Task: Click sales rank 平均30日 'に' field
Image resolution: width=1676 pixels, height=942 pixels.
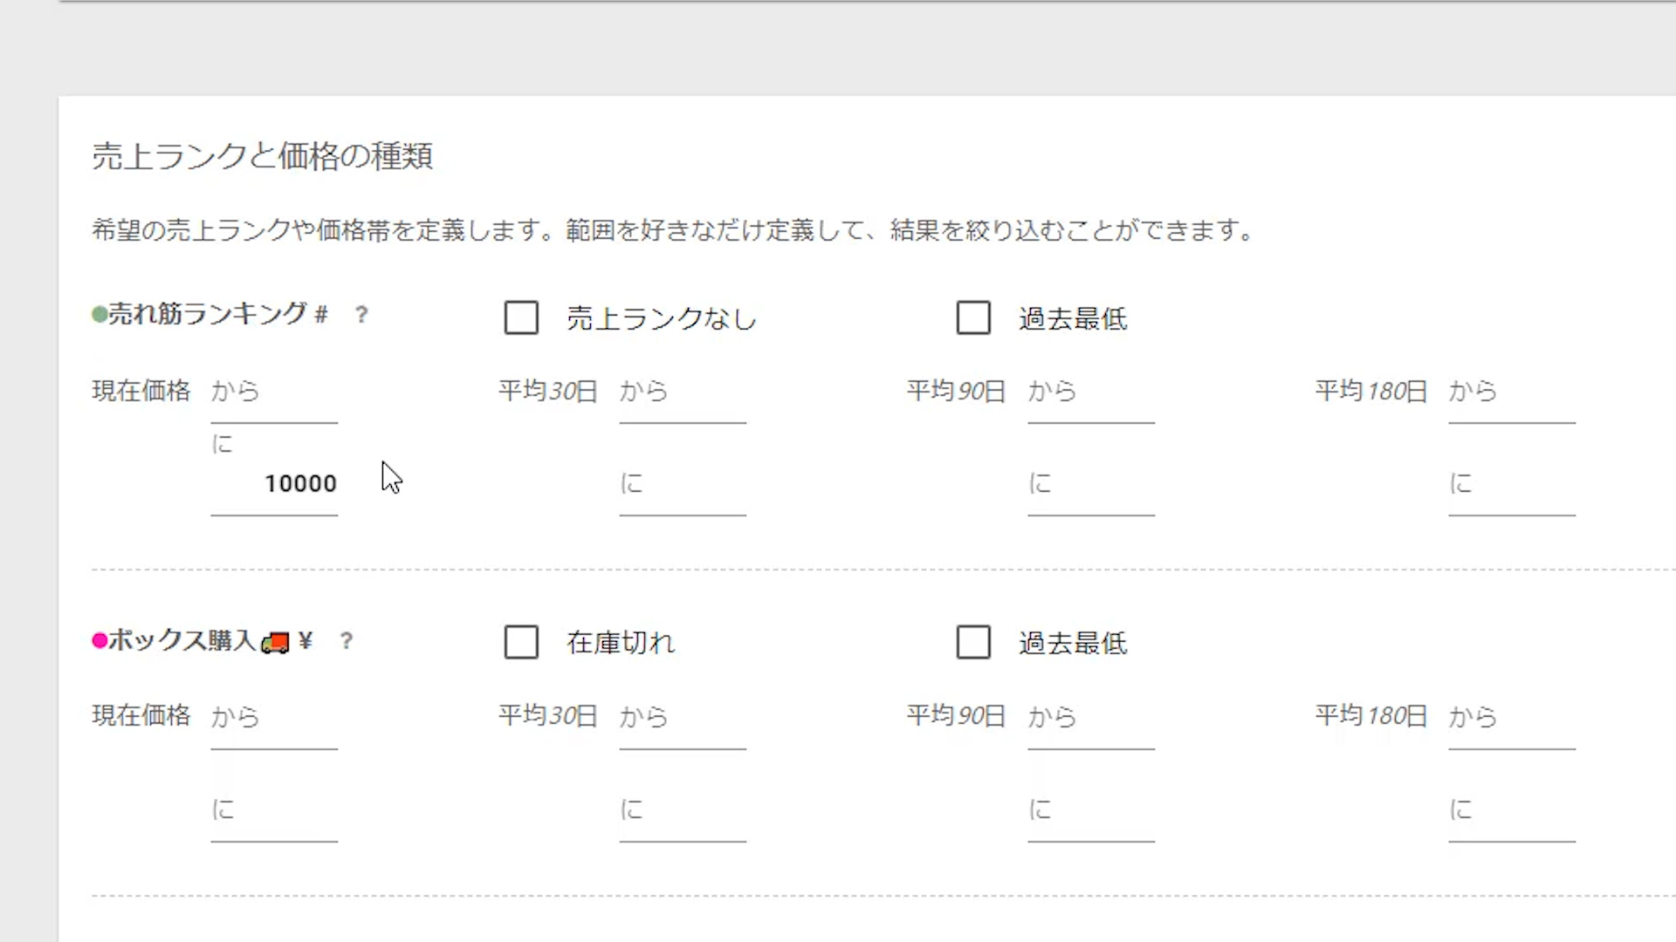Action: pos(683,485)
